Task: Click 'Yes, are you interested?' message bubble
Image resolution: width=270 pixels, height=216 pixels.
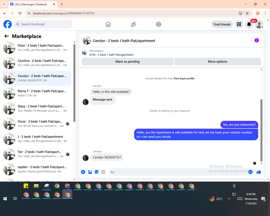Action: click(x=239, y=125)
